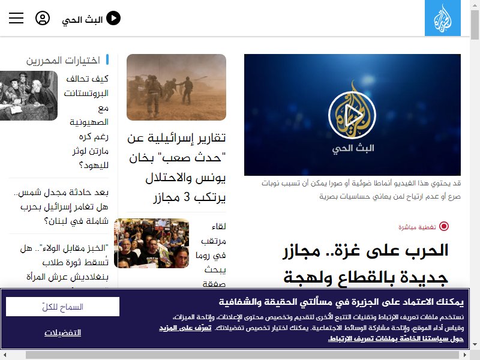Image resolution: width=480 pixels, height=360 pixels.
Task: Open article 'لقاء مرتقب في روما'
Action: 211,255
